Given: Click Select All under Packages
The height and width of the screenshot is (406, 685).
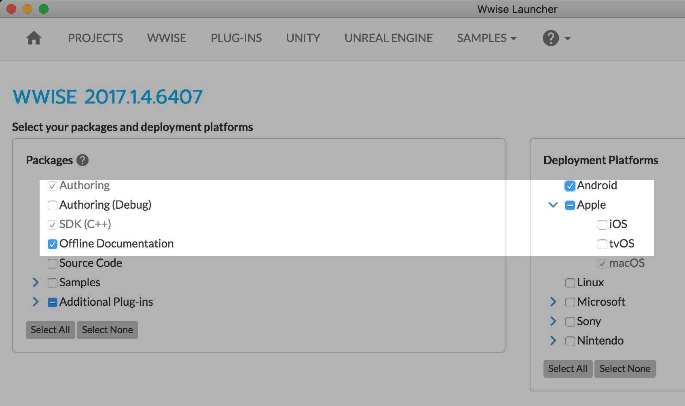Looking at the screenshot, I should 50,330.
